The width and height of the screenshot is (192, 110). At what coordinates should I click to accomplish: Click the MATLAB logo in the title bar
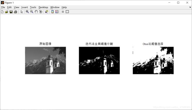[x=2, y=3]
